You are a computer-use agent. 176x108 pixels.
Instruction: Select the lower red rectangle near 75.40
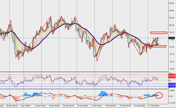point(157,46)
